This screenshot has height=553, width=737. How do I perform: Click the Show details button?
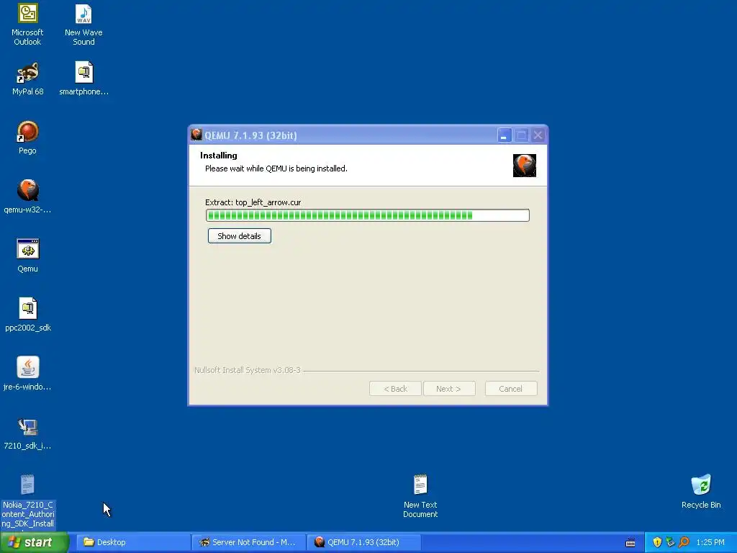pyautogui.click(x=239, y=236)
